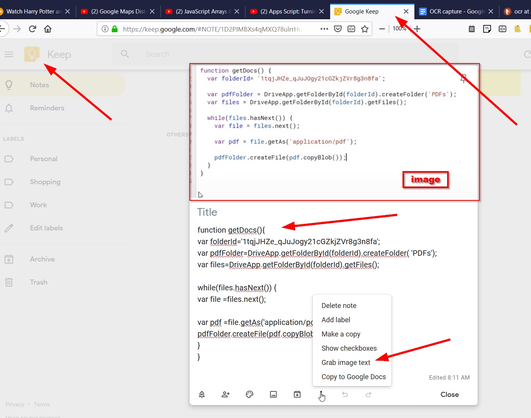Toggle the hamburger main menu

point(9,55)
